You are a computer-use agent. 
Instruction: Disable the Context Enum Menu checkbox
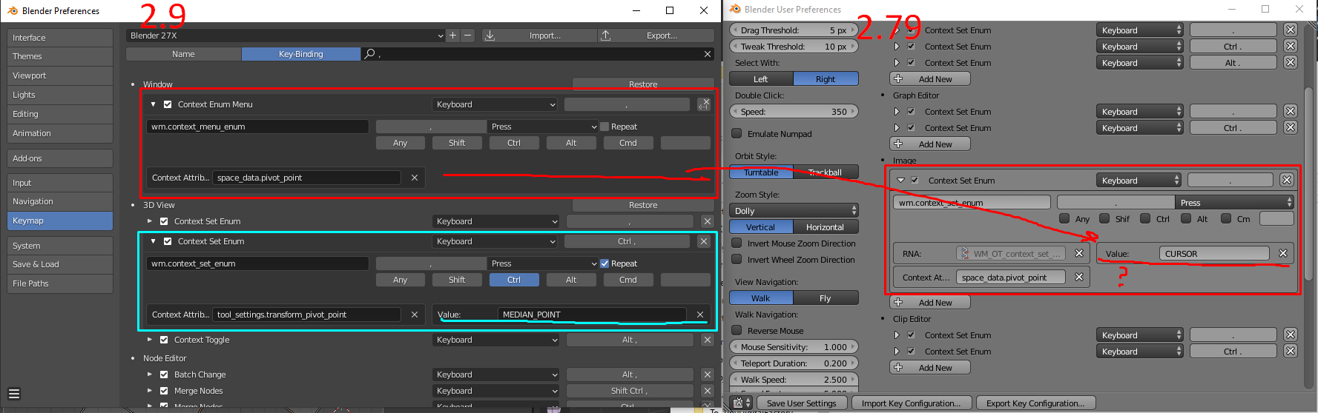[168, 104]
